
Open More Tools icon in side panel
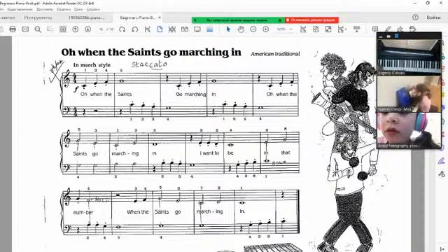[442, 174]
